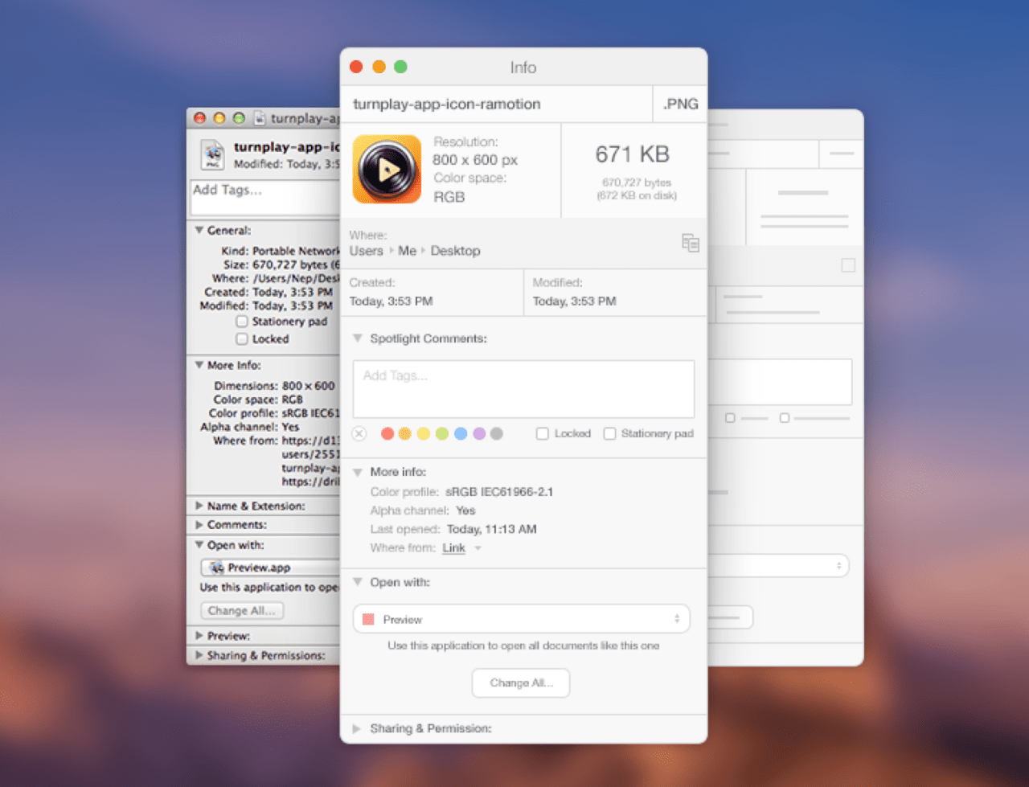The width and height of the screenshot is (1029, 787).
Task: Select the blue color tag
Action: 461,434
